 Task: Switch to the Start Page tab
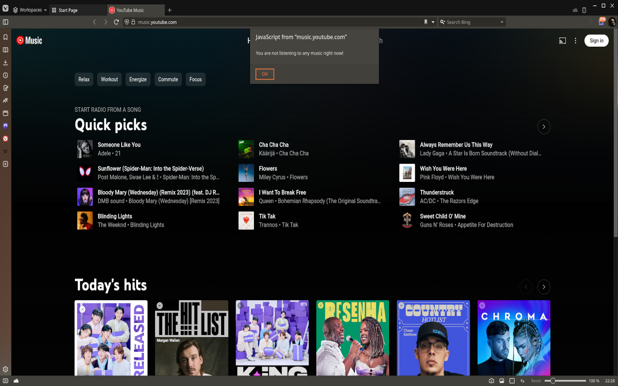point(78,10)
